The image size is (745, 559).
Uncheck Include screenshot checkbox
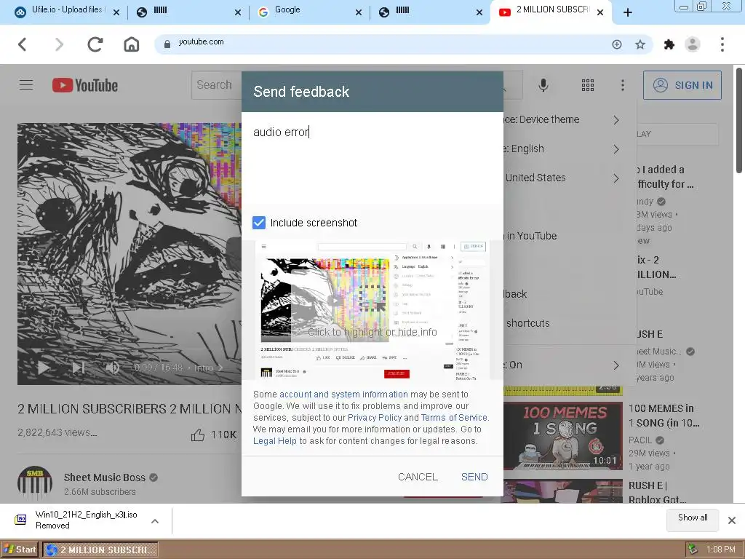coord(259,223)
